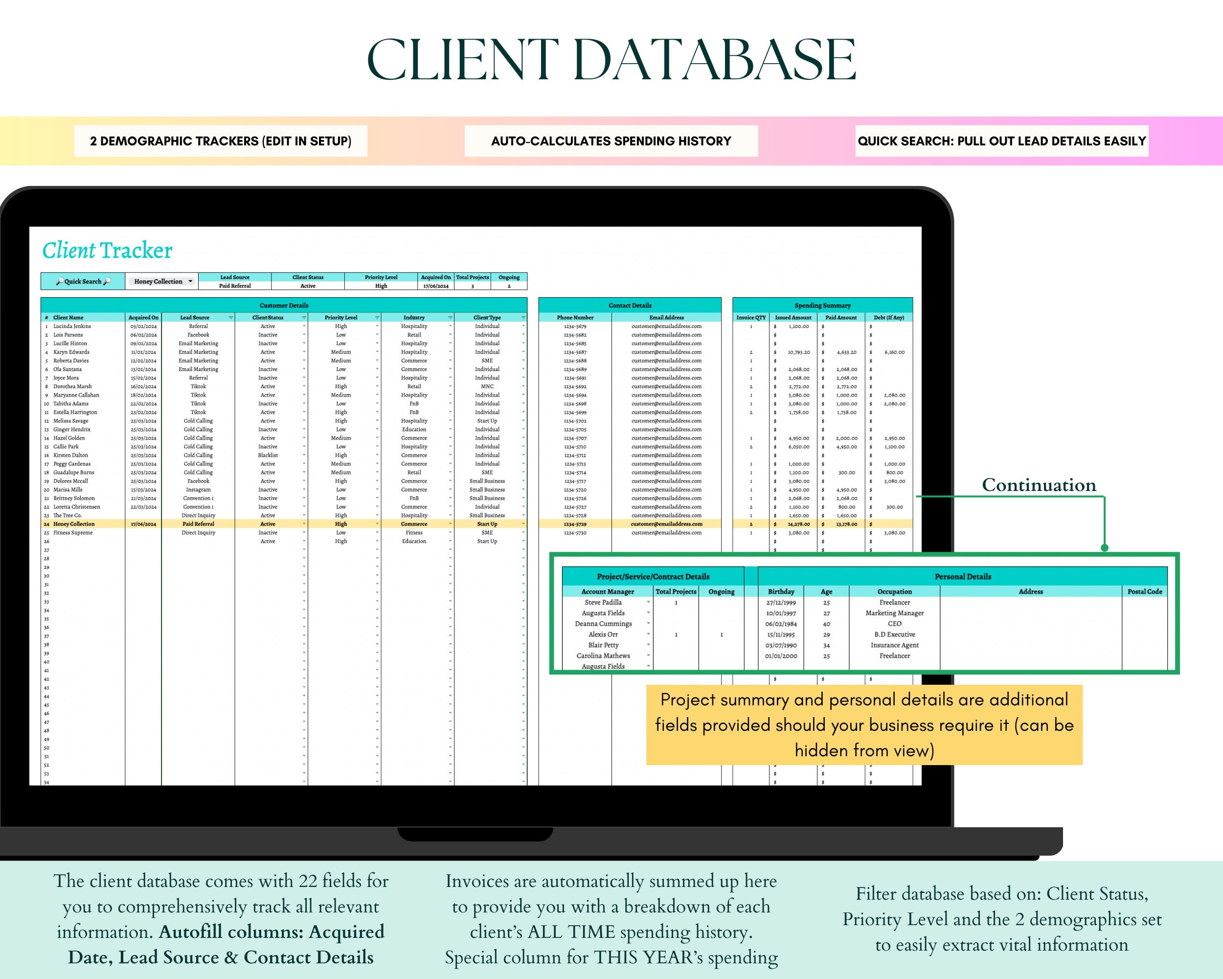Expand Account Manager dropdown for Steve Padilla
Viewport: 1223px width, 979px height.
point(649,603)
